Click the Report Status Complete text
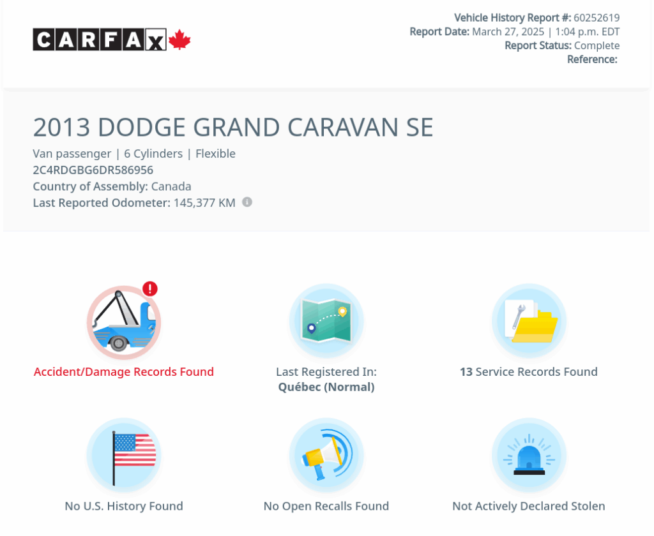The height and width of the screenshot is (536, 654). pyautogui.click(x=562, y=45)
